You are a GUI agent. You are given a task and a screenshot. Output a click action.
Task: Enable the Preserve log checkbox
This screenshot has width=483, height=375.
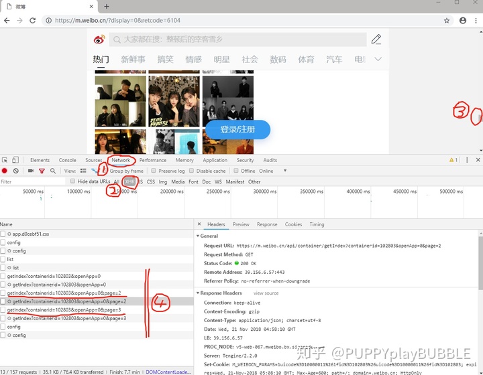click(x=154, y=171)
